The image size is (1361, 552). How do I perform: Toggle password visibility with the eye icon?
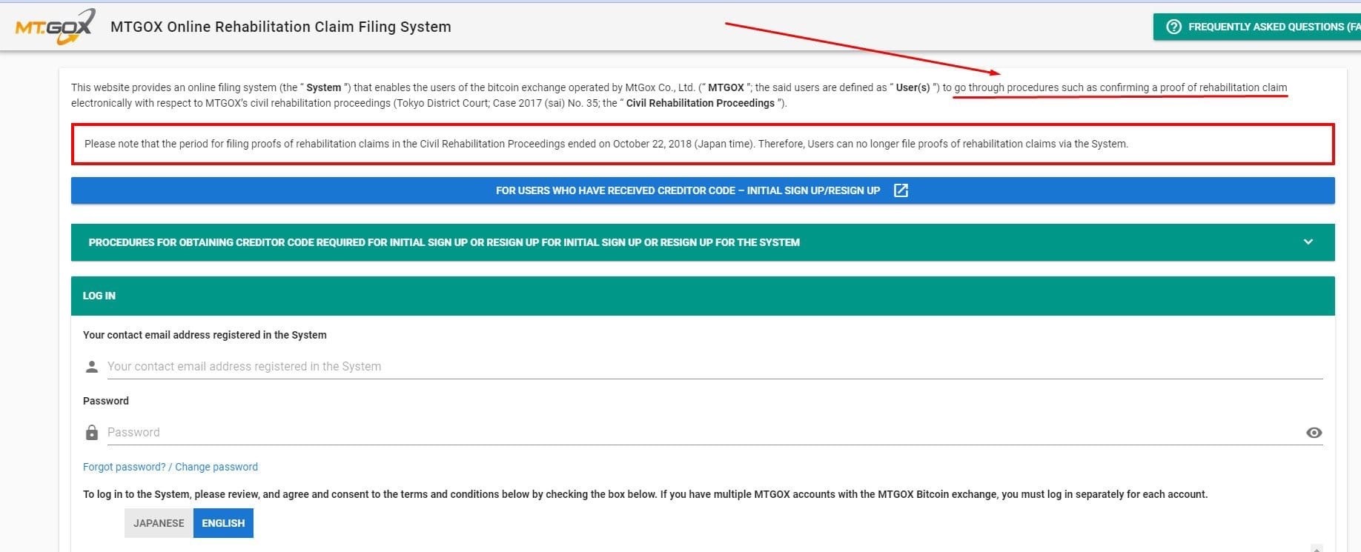1314,433
